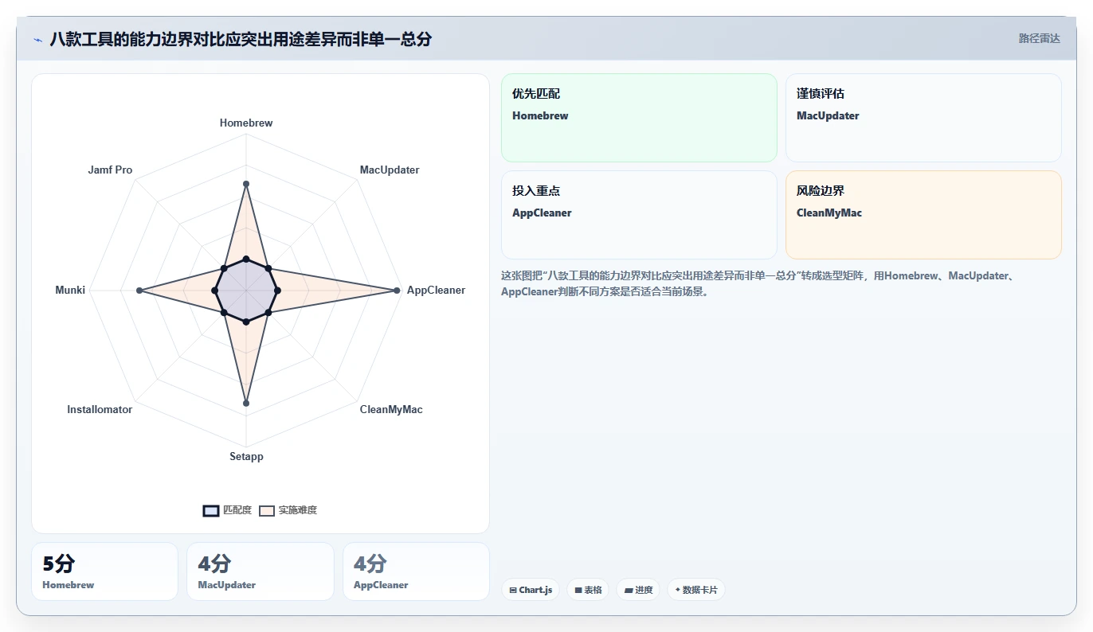Click the 数据卡片 chip star icon
This screenshot has height=632, width=1093.
tap(678, 590)
